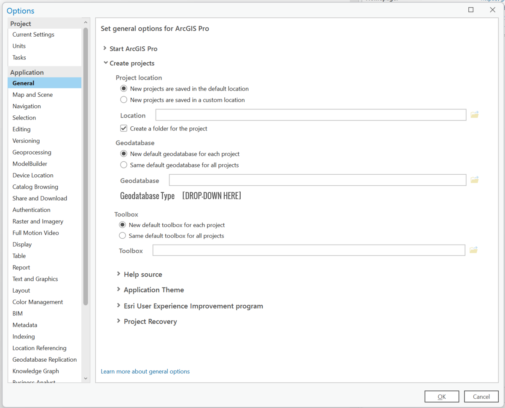
Task: Select saving new projects in a custom location
Action: point(124,99)
